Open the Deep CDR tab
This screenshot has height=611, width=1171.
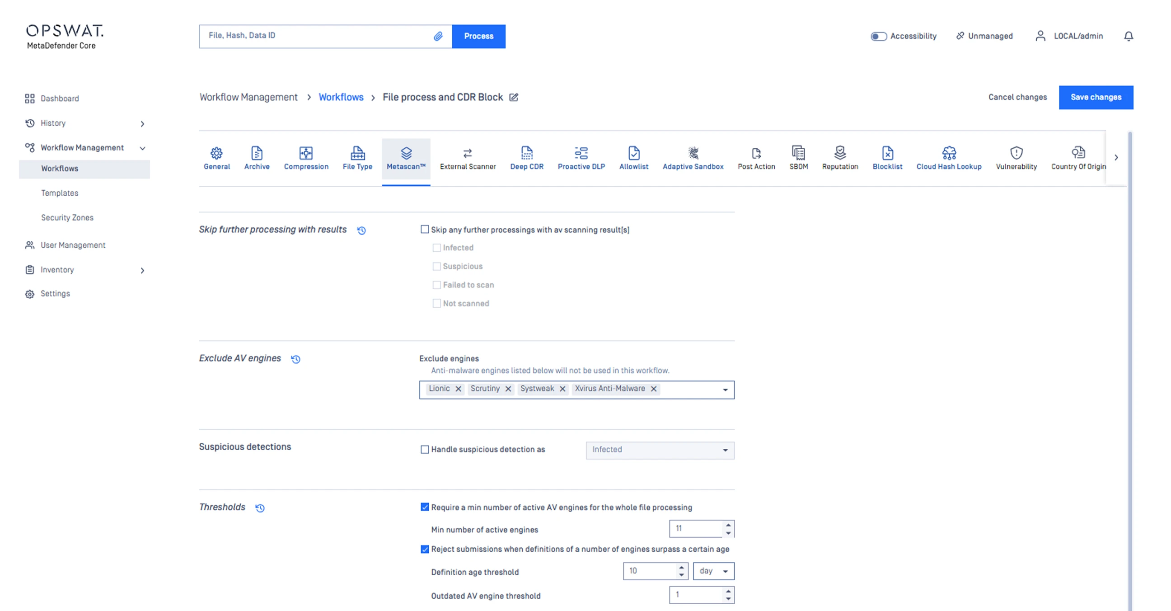[x=526, y=158]
